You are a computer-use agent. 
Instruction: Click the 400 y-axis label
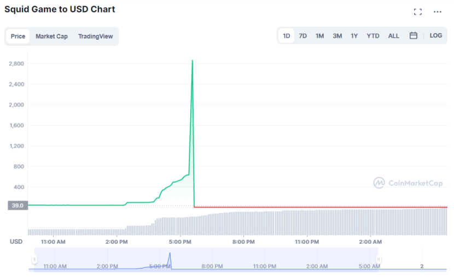point(19,187)
